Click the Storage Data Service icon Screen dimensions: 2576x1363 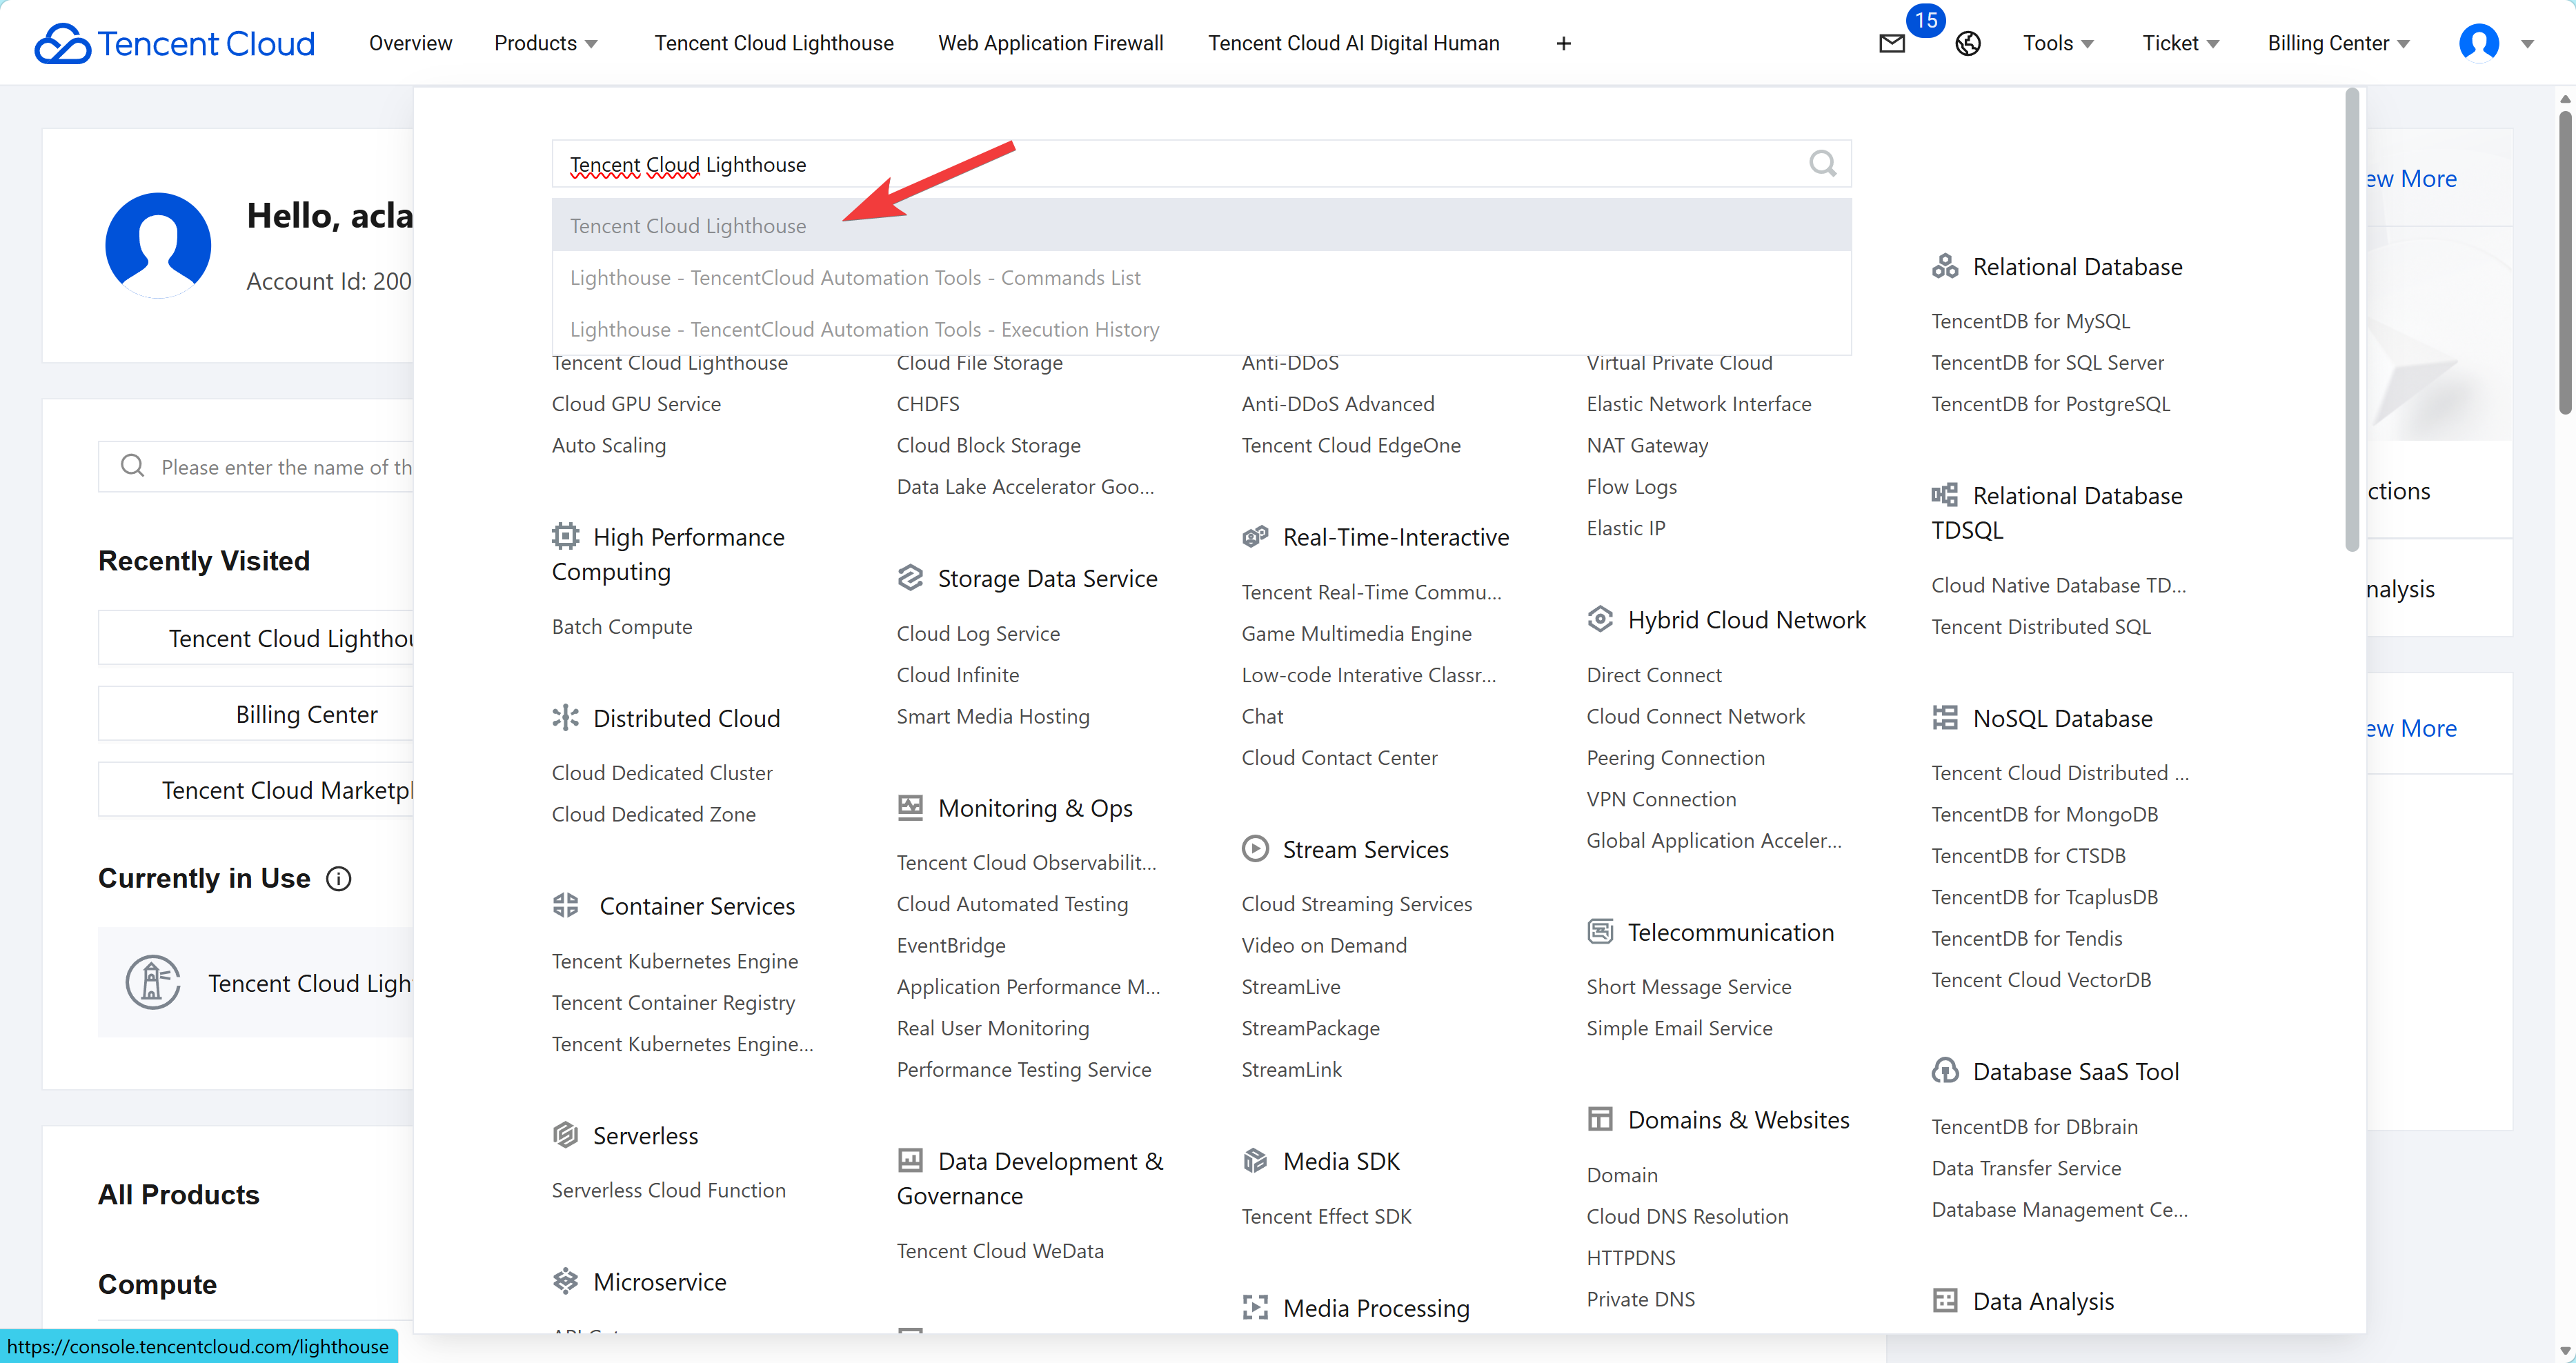tap(910, 578)
